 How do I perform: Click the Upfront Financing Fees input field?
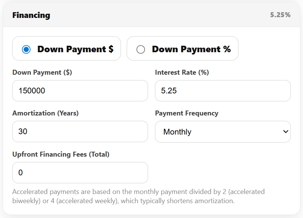click(x=80, y=173)
